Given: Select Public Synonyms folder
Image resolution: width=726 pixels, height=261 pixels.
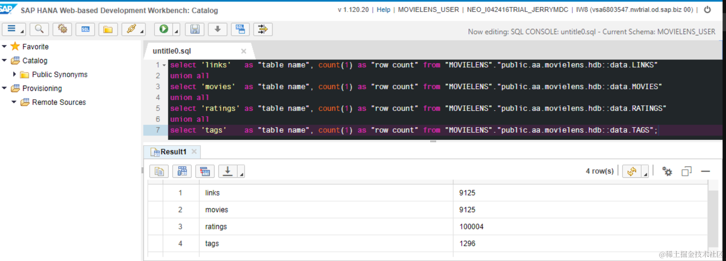Looking at the screenshot, I should click(60, 74).
